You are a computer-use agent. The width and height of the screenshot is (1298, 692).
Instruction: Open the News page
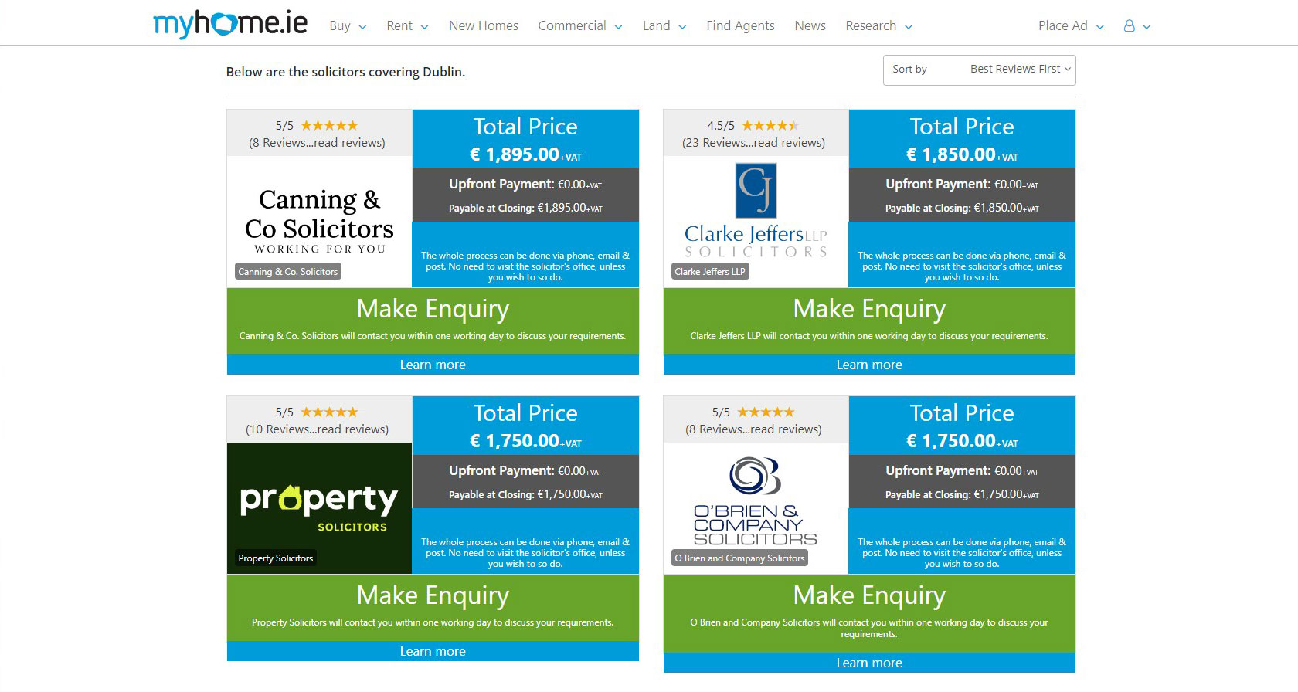pos(810,25)
